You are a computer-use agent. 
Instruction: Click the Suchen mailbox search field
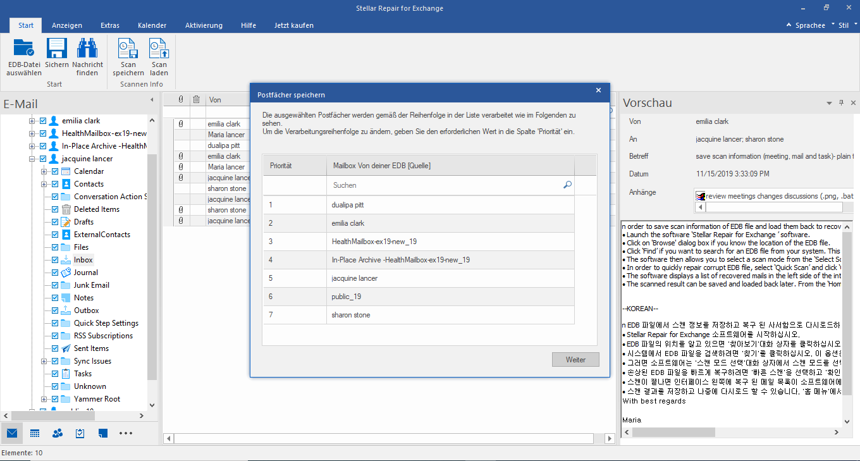coord(443,185)
